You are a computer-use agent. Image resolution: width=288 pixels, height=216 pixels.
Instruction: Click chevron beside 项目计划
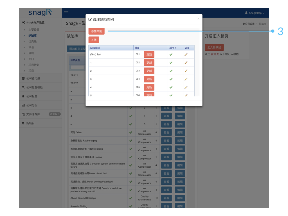(24, 65)
